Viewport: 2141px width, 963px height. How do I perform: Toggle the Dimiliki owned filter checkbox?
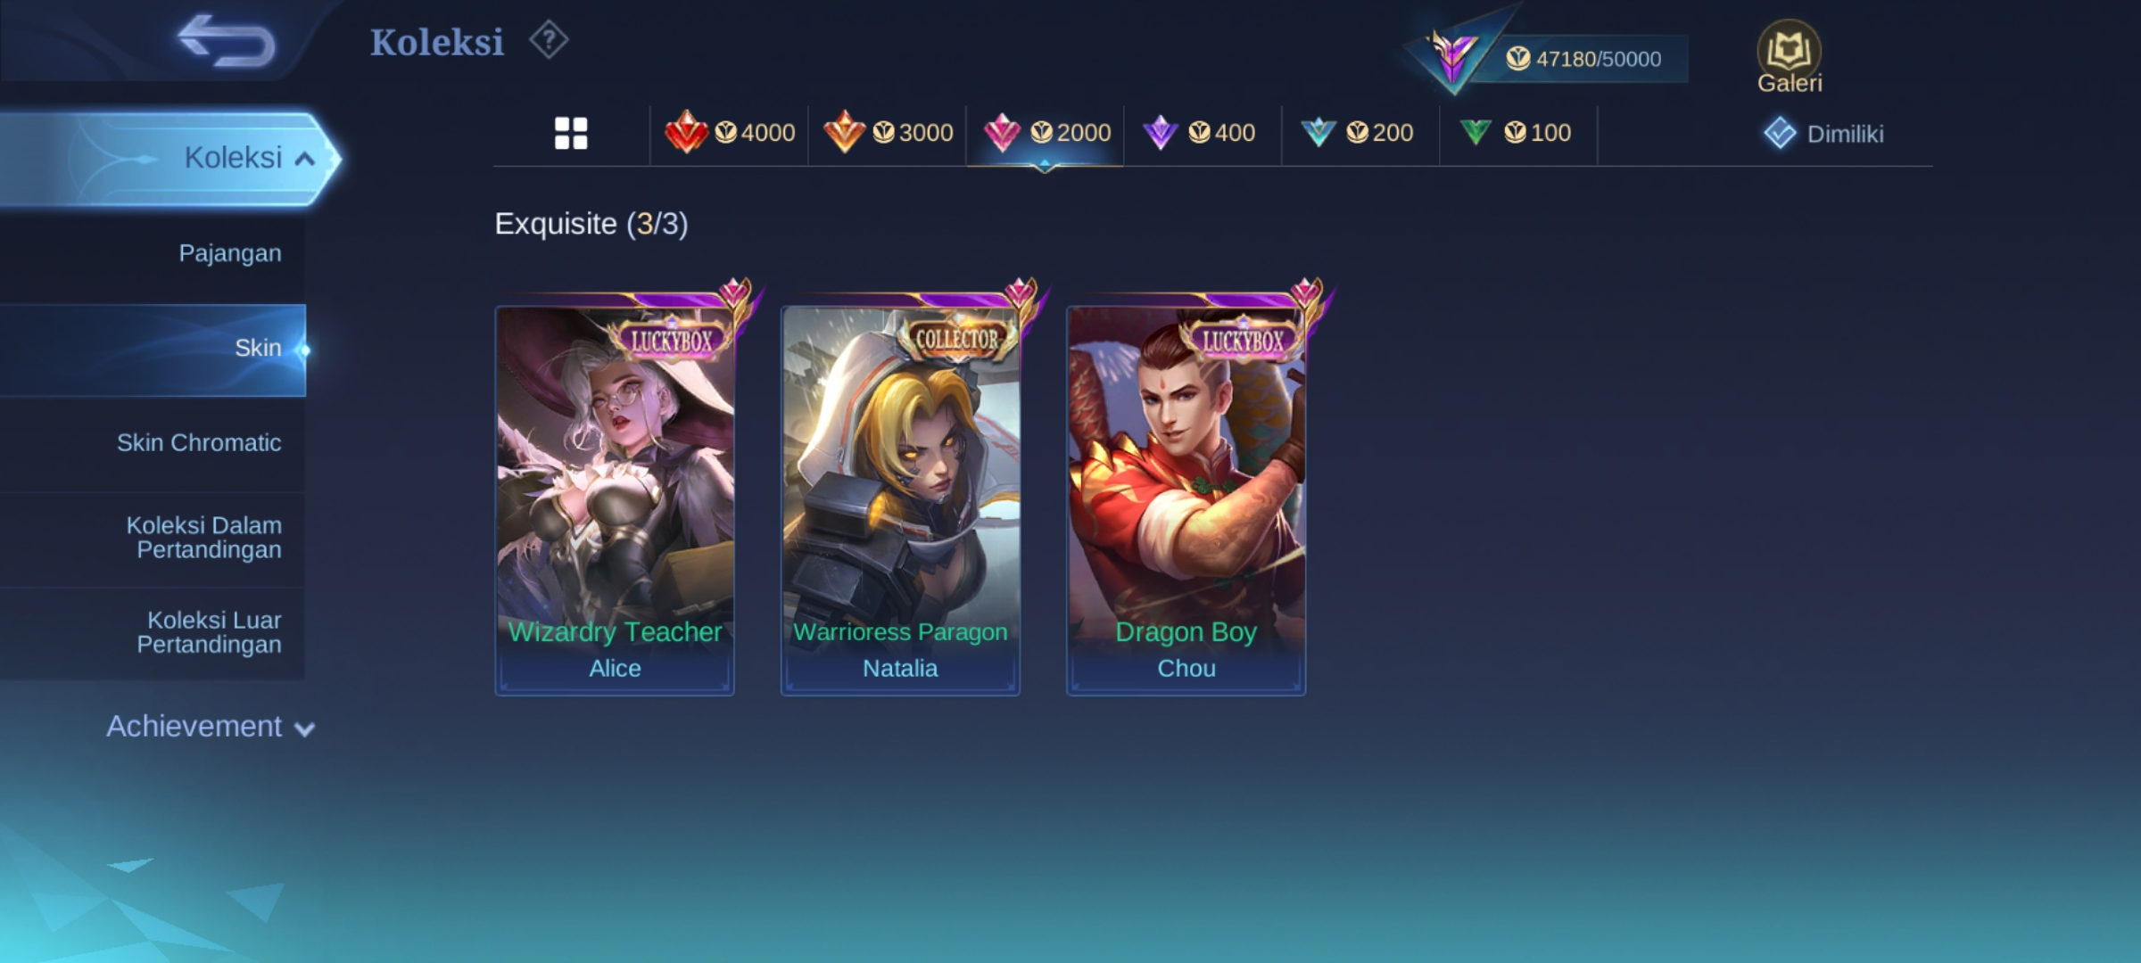[1780, 134]
